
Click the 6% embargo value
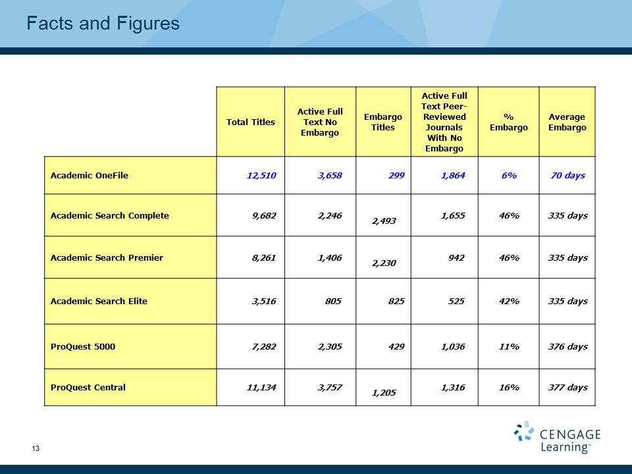(x=509, y=175)
